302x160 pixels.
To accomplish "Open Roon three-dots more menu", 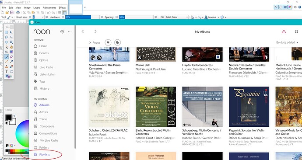I will click(x=70, y=32).
